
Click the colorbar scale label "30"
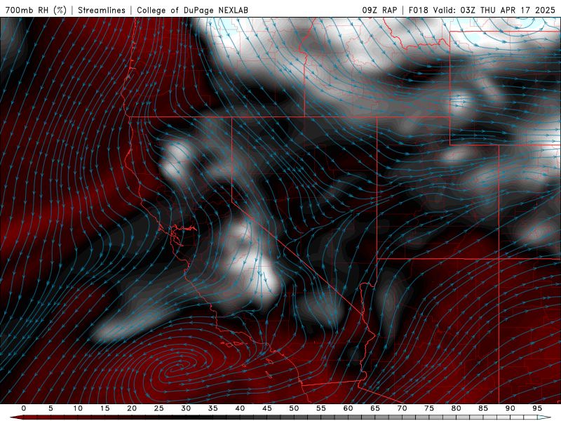pos(186,408)
